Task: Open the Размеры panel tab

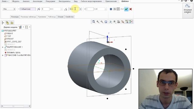Action: pos(15,17)
